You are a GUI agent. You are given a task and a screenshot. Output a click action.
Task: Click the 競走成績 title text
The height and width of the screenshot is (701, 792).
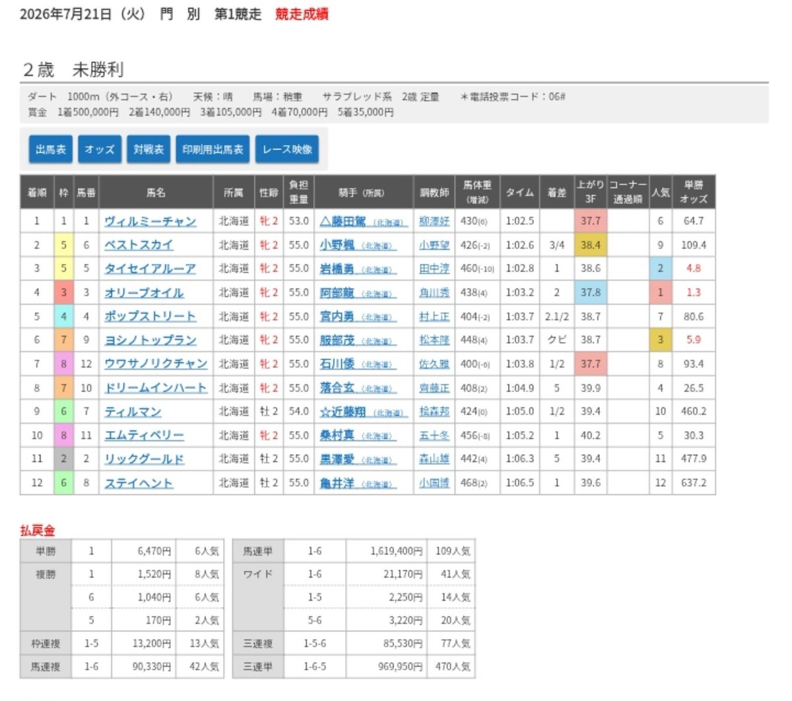click(x=302, y=14)
